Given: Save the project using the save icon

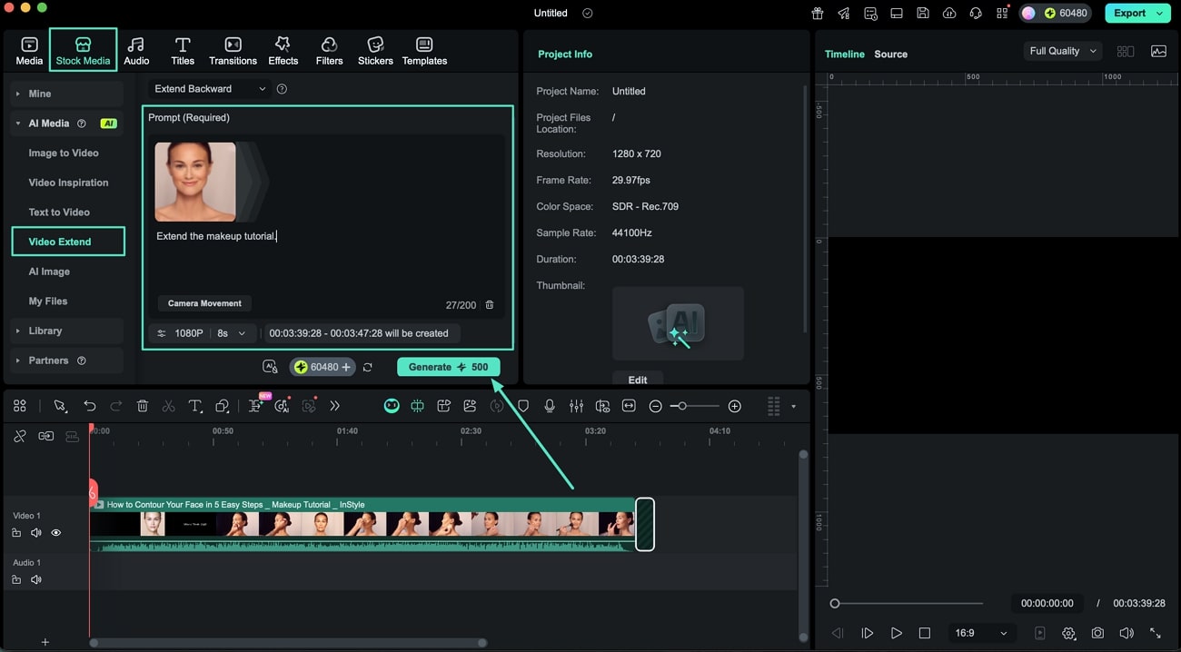Looking at the screenshot, I should pos(922,13).
